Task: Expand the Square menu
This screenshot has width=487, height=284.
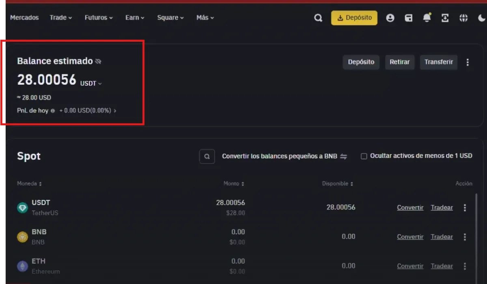Action: 170,17
